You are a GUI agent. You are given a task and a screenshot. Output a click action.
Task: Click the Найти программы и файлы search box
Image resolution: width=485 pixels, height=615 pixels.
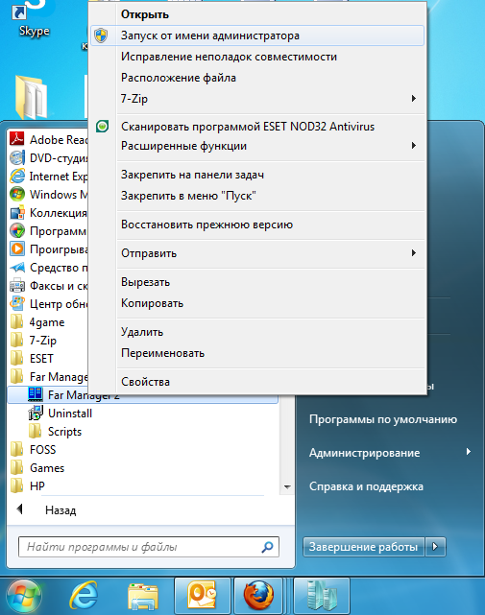coord(149,547)
